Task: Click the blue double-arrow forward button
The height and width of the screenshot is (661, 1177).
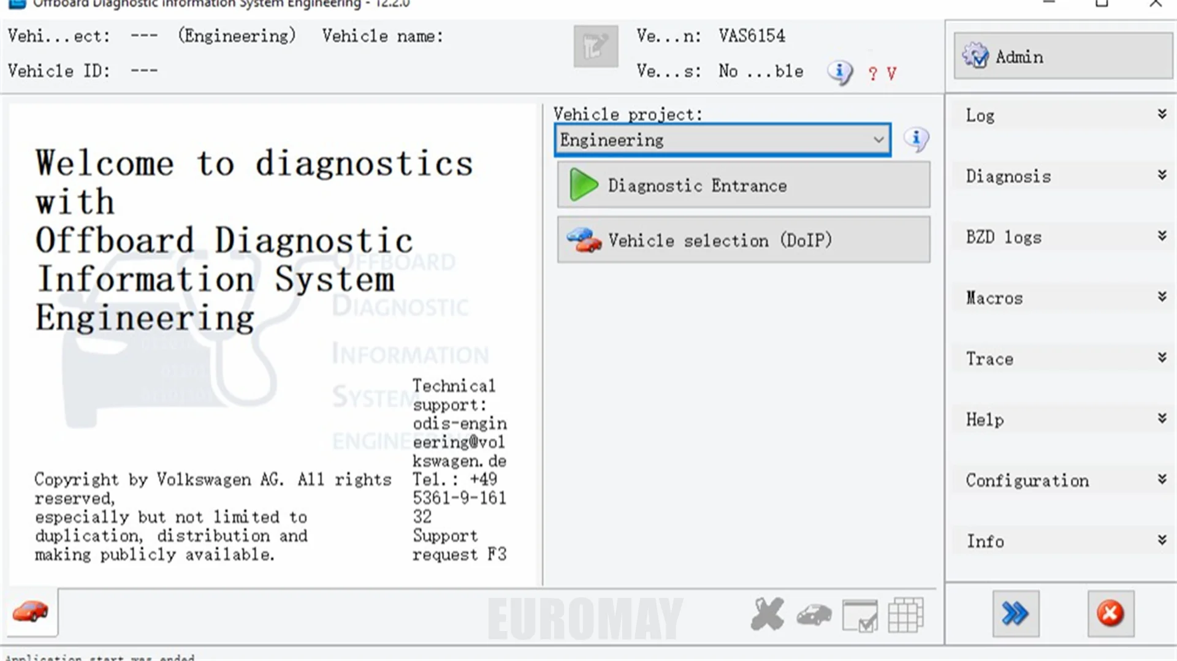Action: click(1016, 614)
